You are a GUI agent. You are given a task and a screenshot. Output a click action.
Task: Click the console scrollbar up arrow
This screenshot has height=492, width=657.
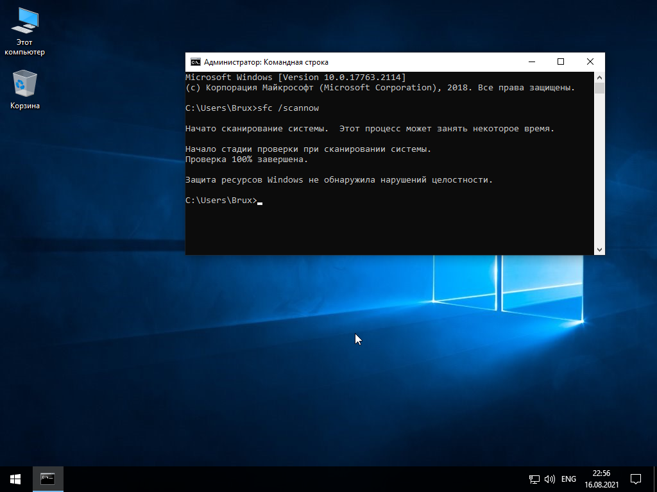pos(599,77)
